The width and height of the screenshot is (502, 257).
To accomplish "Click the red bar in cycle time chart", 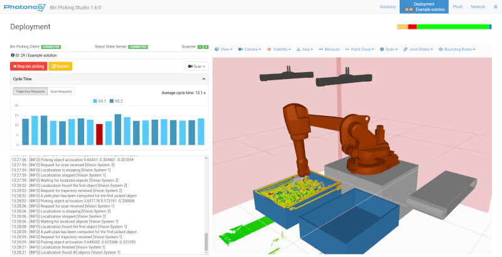I will point(99,134).
